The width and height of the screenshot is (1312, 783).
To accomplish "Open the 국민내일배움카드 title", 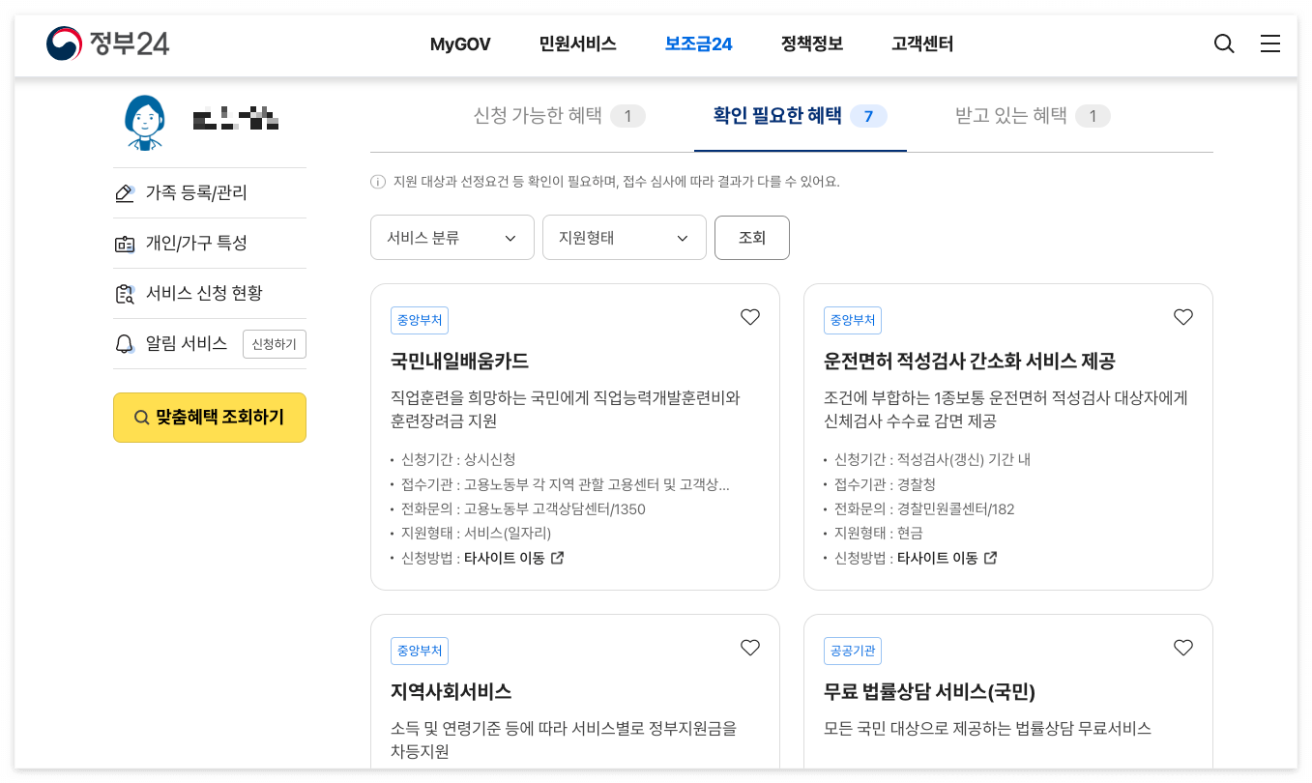I will [459, 362].
